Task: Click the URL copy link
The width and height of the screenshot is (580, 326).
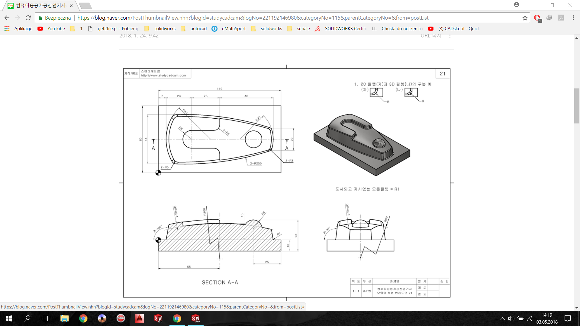Action: pos(431,36)
